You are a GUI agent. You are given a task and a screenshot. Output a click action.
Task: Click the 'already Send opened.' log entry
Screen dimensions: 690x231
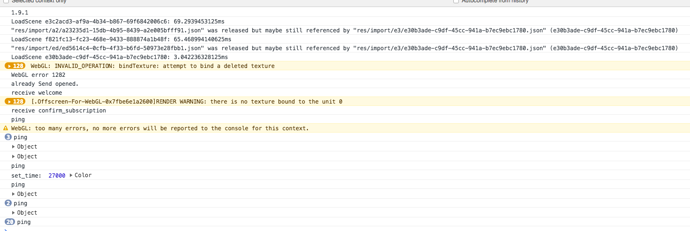pos(45,84)
